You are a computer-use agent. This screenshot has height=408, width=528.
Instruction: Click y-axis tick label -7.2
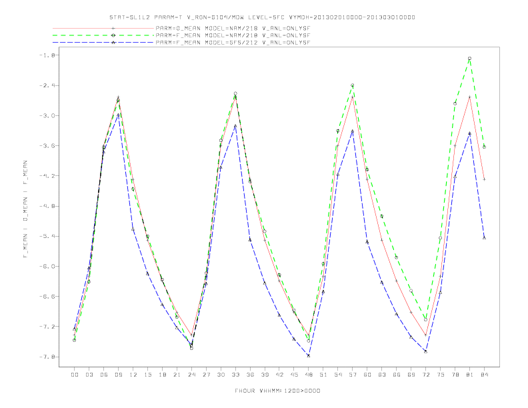46,327
